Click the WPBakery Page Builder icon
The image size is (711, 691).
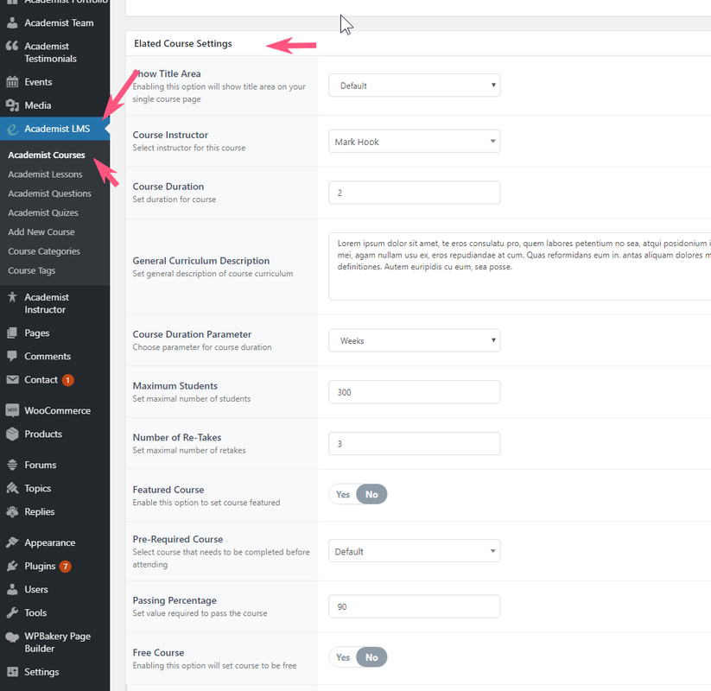tap(12, 637)
